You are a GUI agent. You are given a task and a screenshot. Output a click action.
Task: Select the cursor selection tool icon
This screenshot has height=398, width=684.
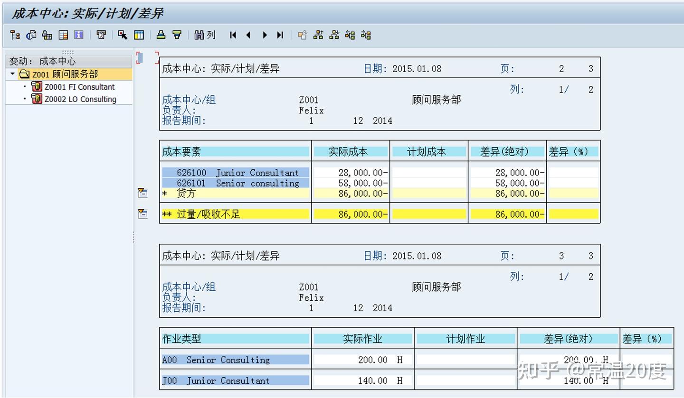[122, 35]
